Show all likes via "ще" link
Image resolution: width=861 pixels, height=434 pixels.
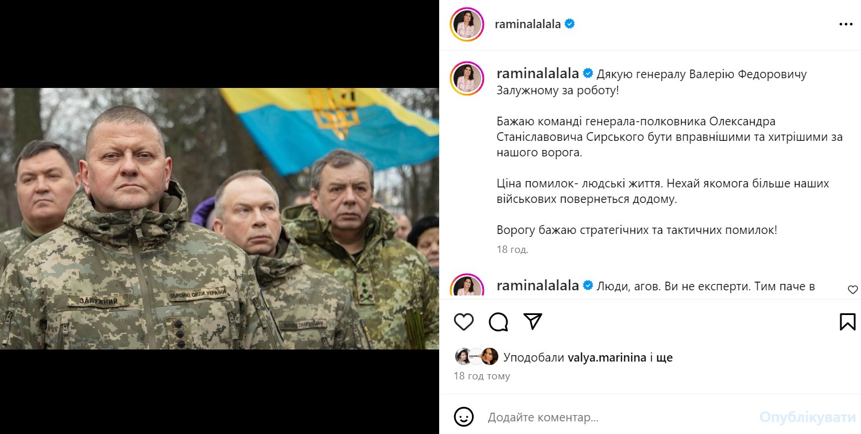click(664, 358)
